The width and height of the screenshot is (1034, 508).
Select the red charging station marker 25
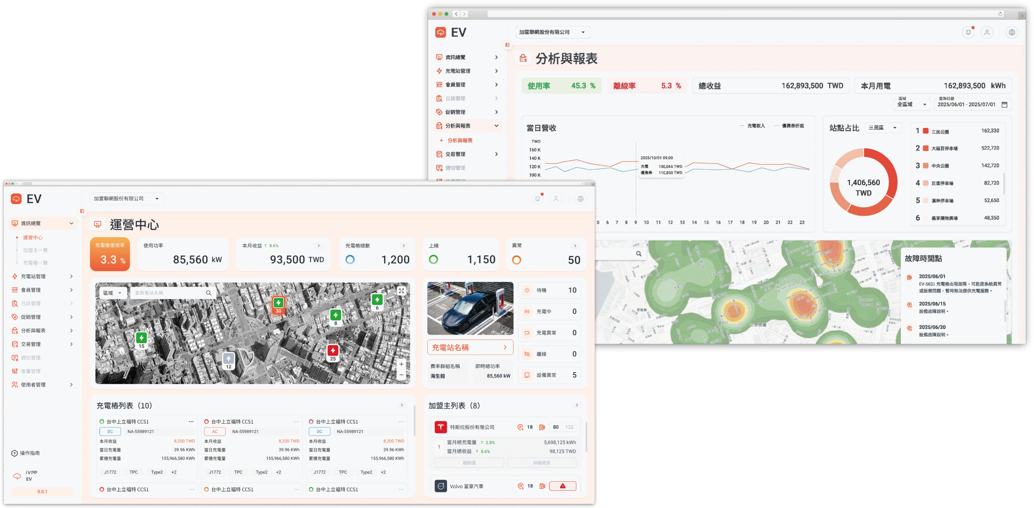click(x=333, y=352)
